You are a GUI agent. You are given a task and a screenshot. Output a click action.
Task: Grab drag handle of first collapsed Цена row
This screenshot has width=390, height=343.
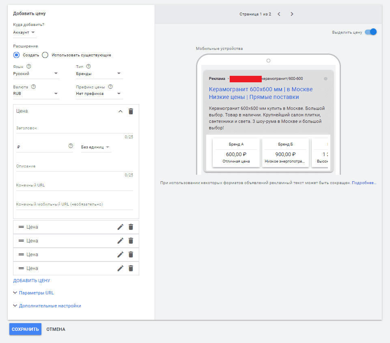tap(22, 227)
